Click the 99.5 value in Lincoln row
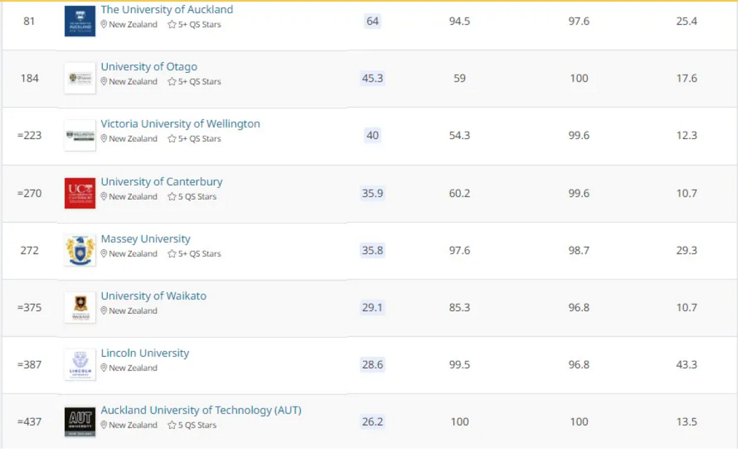Image resolution: width=738 pixels, height=453 pixels. 460,365
